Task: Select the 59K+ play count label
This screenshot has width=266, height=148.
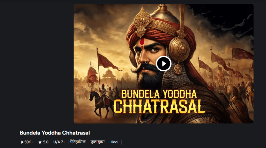Action: (29, 142)
